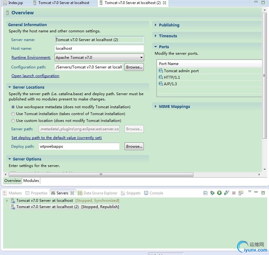Click Browse next to Deploy path
The height and width of the screenshot is (255, 269).
[x=134, y=146]
